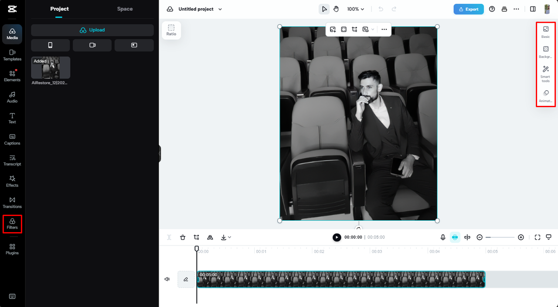
Task: Open the Text panel
Action: pos(12,118)
